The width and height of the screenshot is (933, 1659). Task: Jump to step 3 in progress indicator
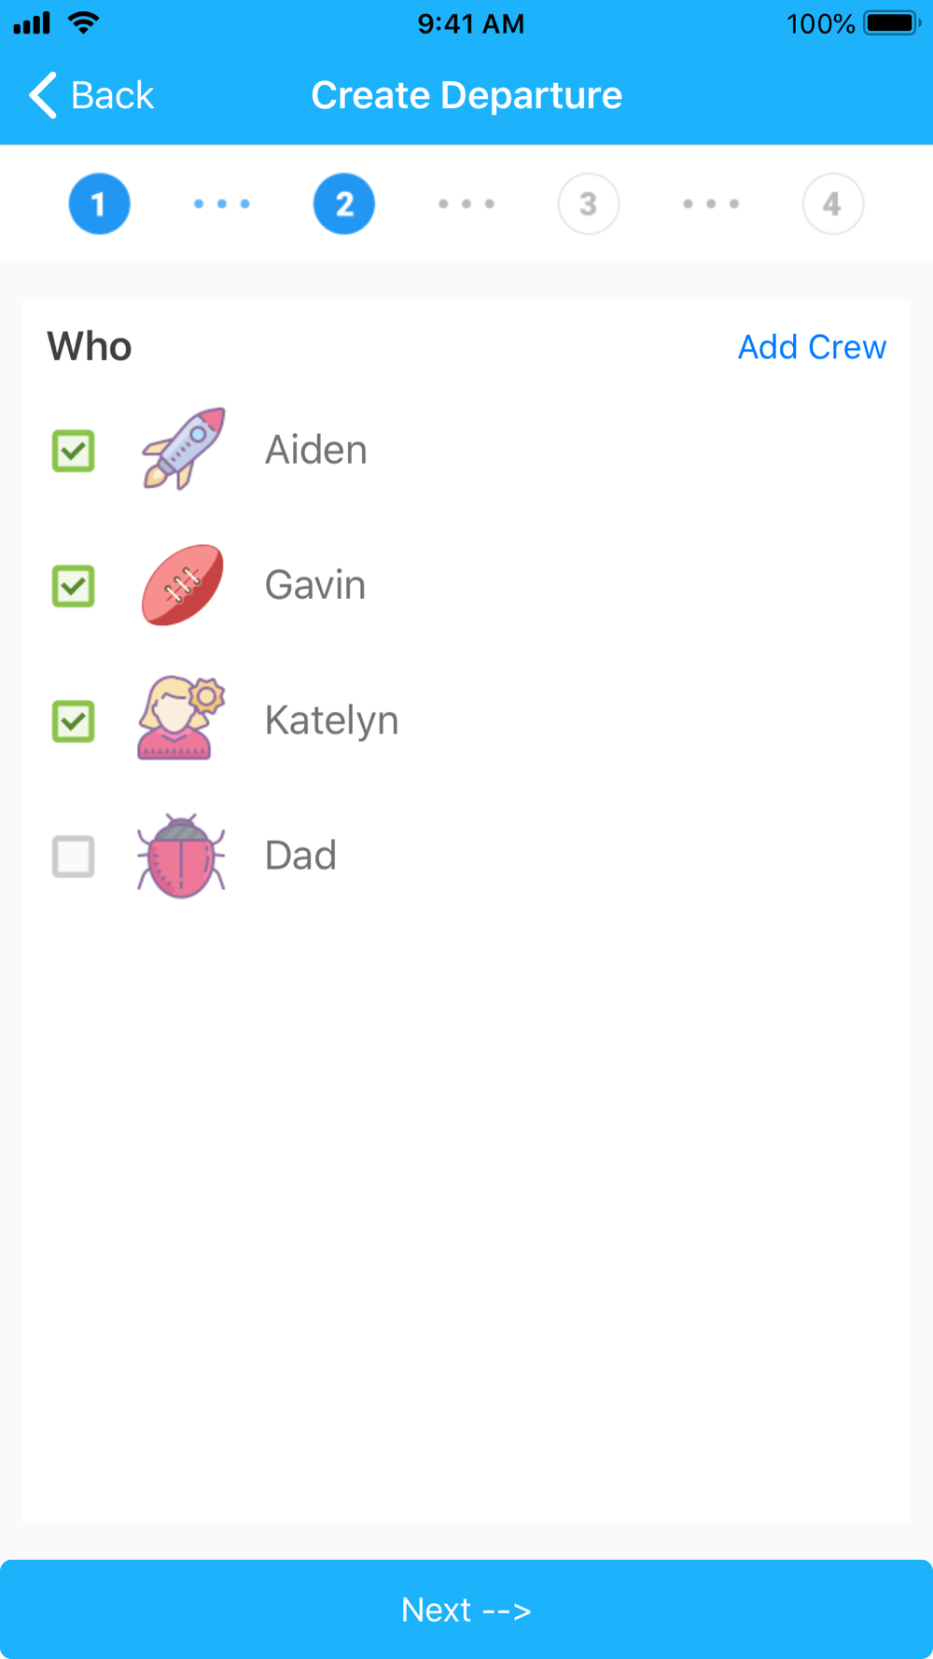(589, 203)
